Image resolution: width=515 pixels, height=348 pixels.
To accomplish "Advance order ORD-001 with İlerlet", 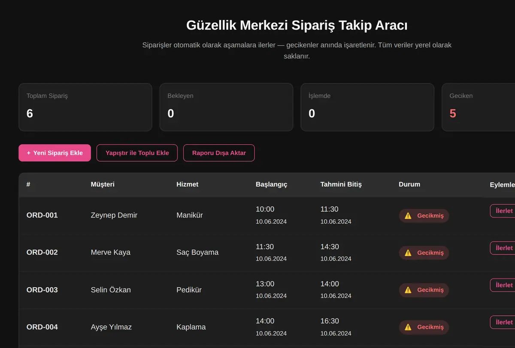I will (503, 211).
